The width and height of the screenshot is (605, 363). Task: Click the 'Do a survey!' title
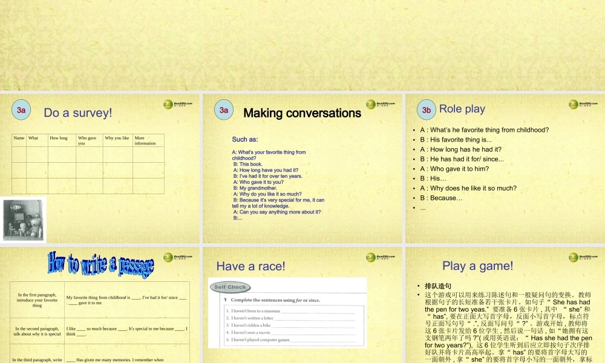(x=77, y=113)
